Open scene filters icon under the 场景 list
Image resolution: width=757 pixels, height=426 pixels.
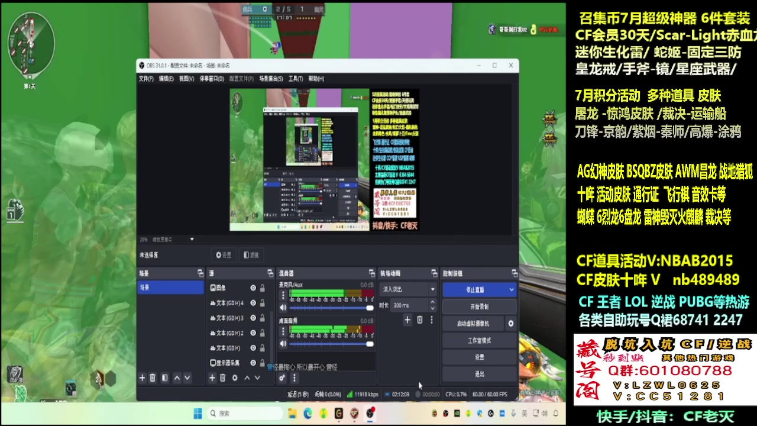coord(164,377)
